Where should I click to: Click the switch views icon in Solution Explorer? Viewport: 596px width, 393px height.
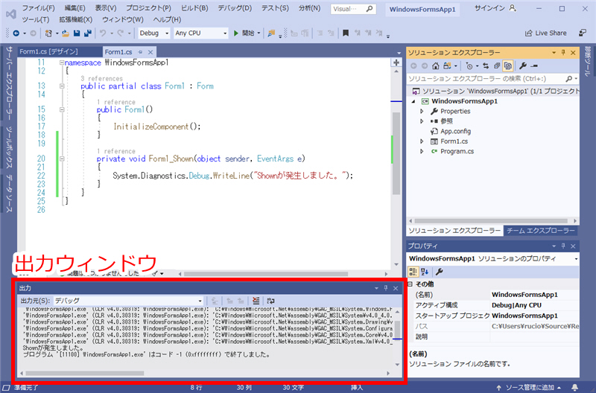(x=448, y=66)
